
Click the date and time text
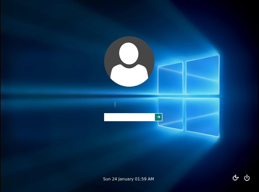[128, 179]
